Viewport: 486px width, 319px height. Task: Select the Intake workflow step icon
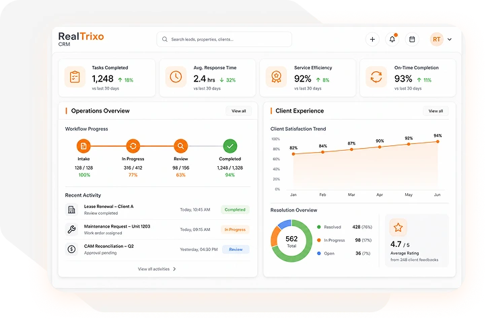[83, 146]
